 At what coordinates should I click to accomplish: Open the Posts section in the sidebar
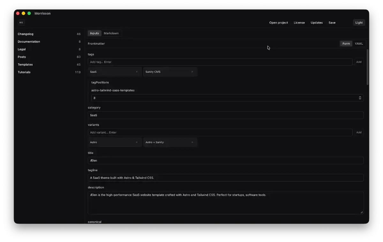[x=22, y=57]
